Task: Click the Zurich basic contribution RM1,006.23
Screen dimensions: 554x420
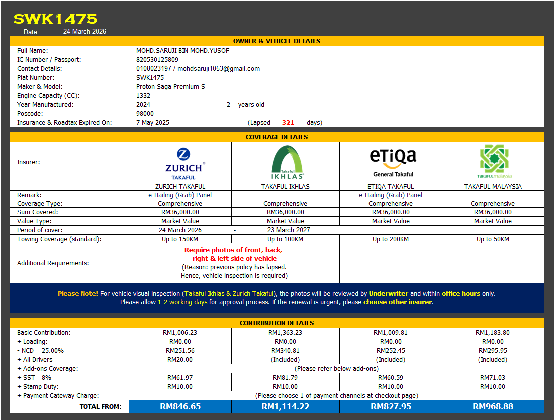Action: pos(180,333)
